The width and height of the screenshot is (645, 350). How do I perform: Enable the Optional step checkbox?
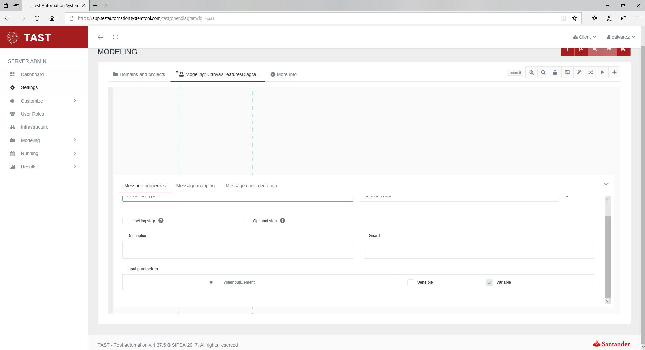click(246, 221)
